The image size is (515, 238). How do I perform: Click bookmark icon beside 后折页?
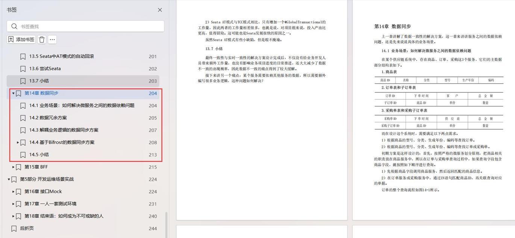tap(14, 229)
